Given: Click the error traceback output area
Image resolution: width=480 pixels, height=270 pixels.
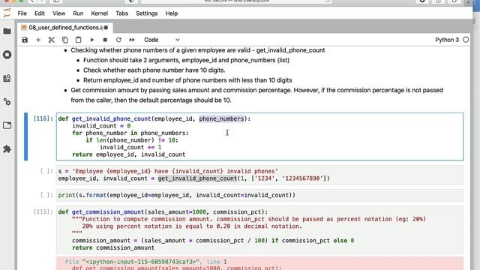Looking at the screenshot, I should (x=259, y=263).
